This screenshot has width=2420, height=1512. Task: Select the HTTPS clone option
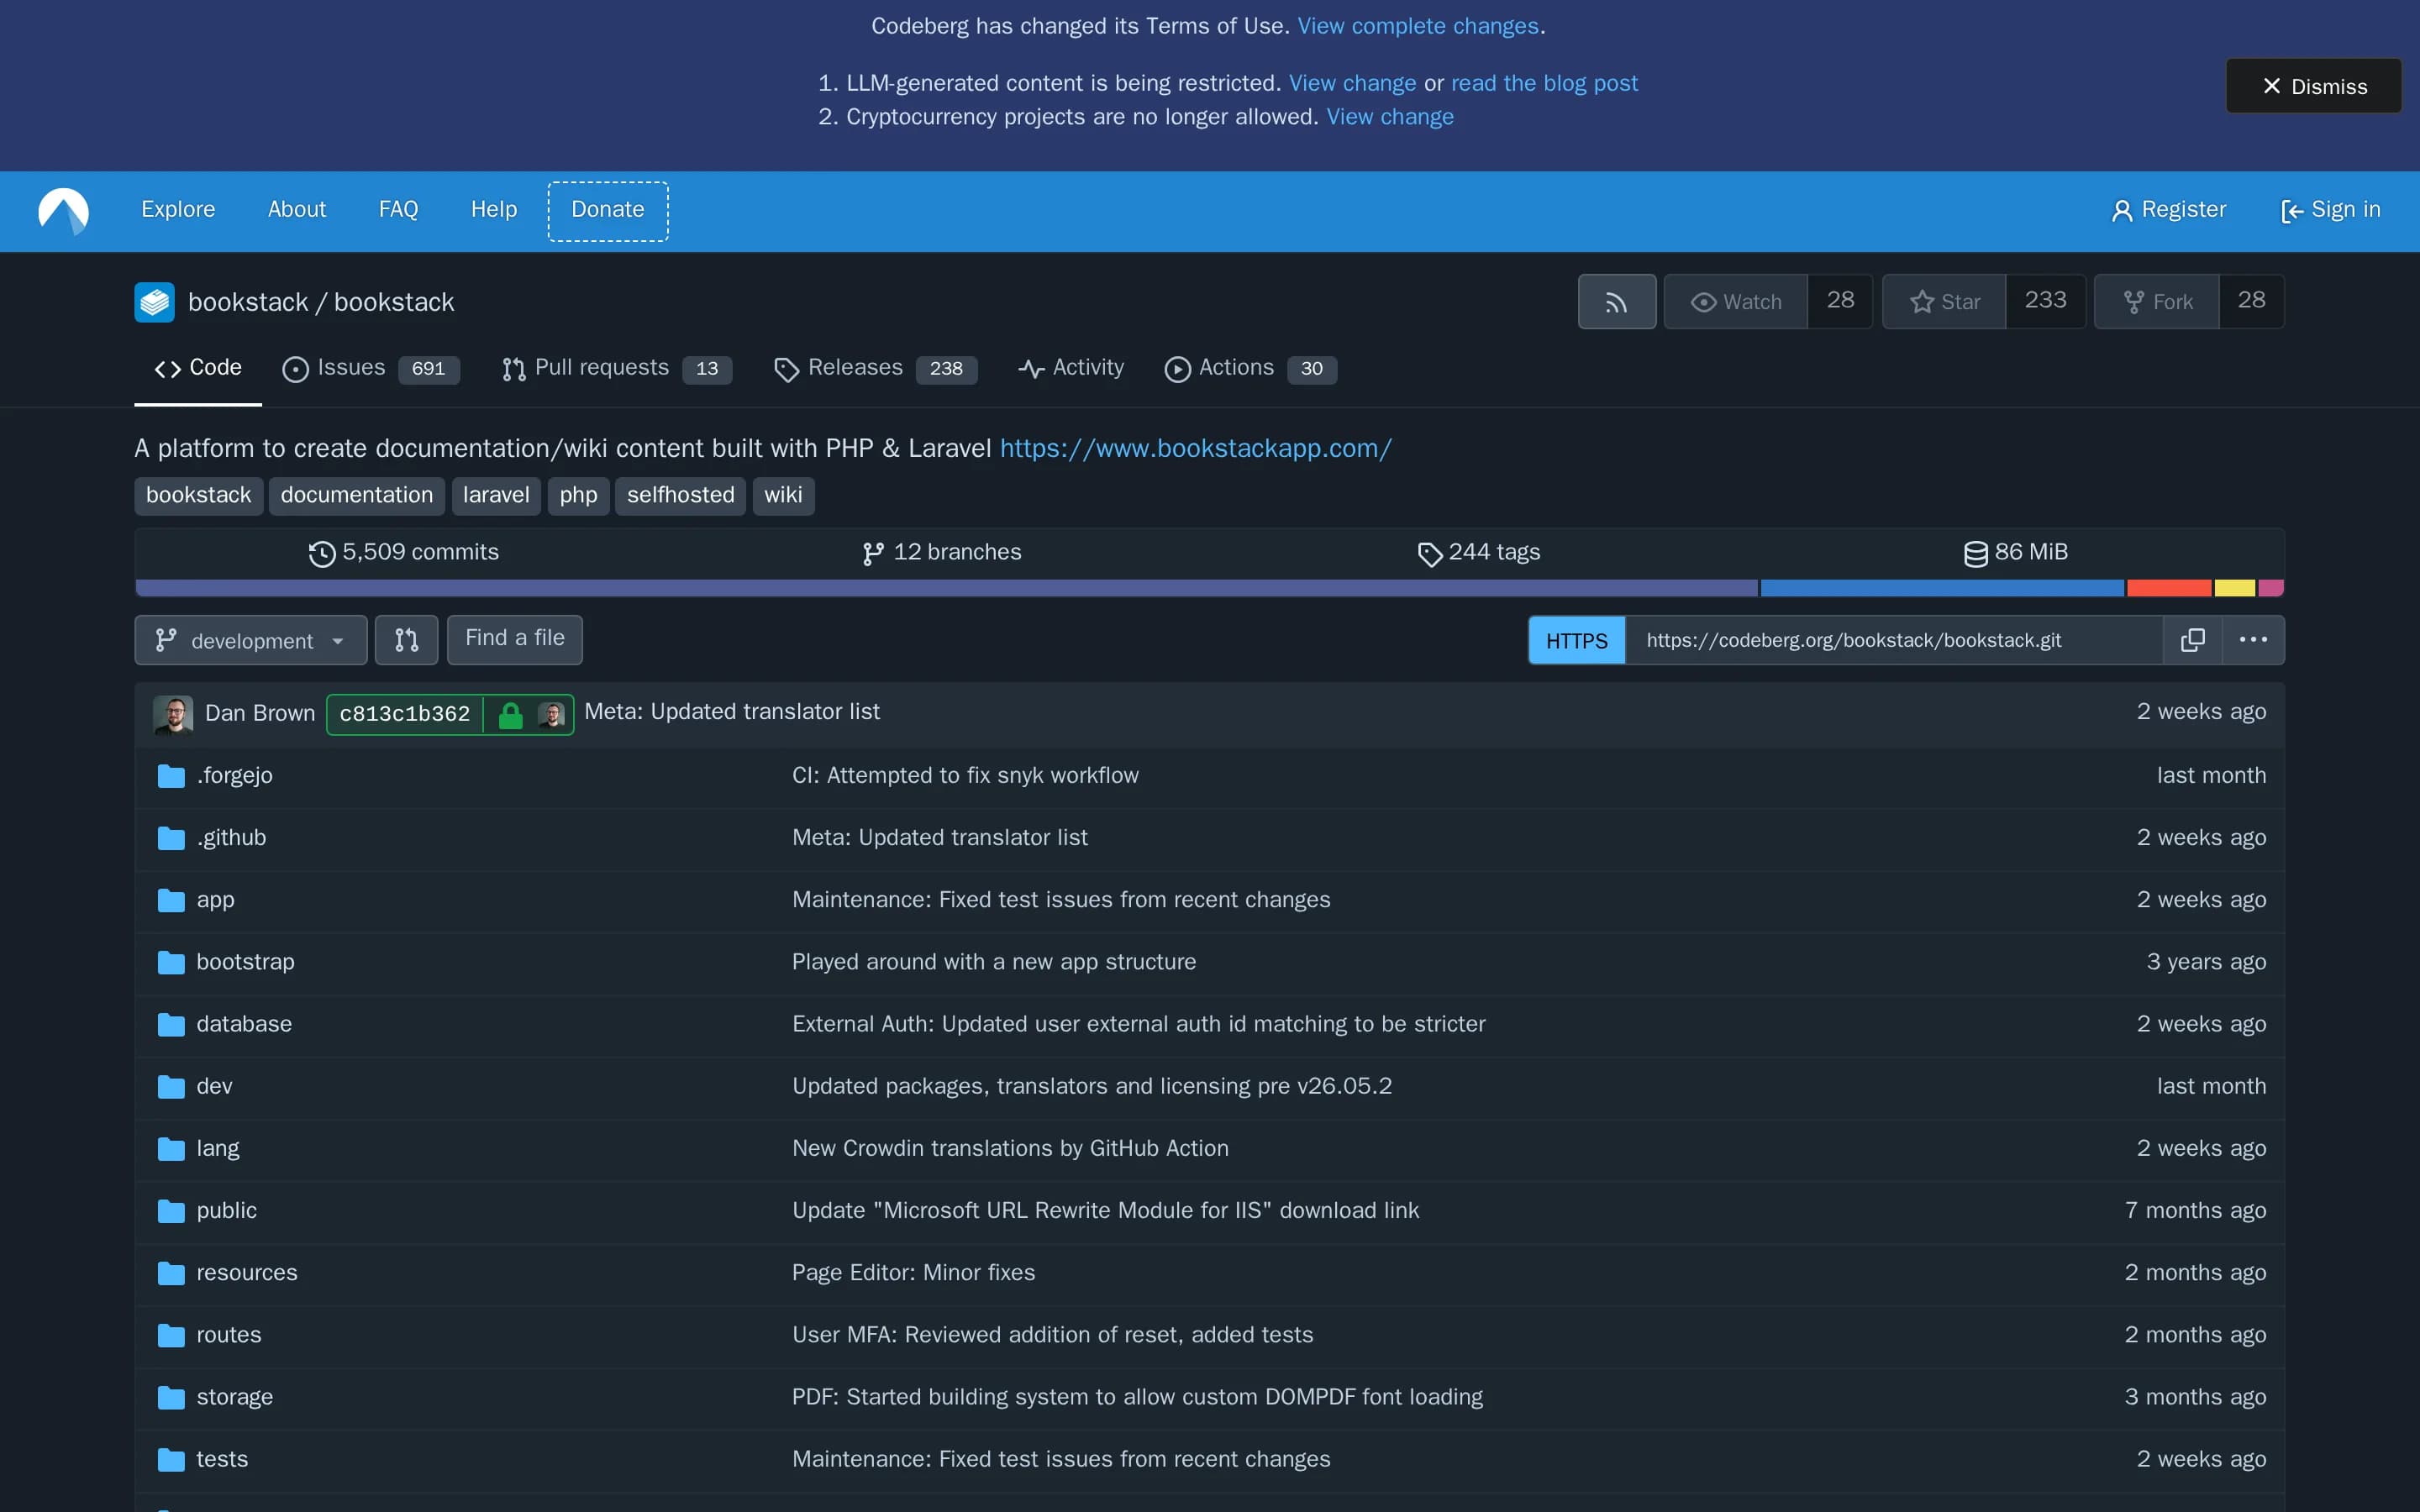(1577, 641)
